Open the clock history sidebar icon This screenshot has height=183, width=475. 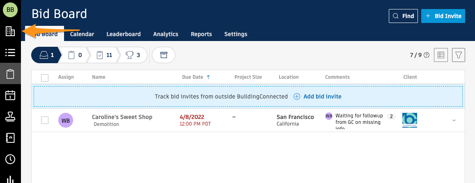tap(10, 159)
